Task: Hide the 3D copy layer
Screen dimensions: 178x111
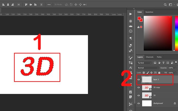Action: 139,87
